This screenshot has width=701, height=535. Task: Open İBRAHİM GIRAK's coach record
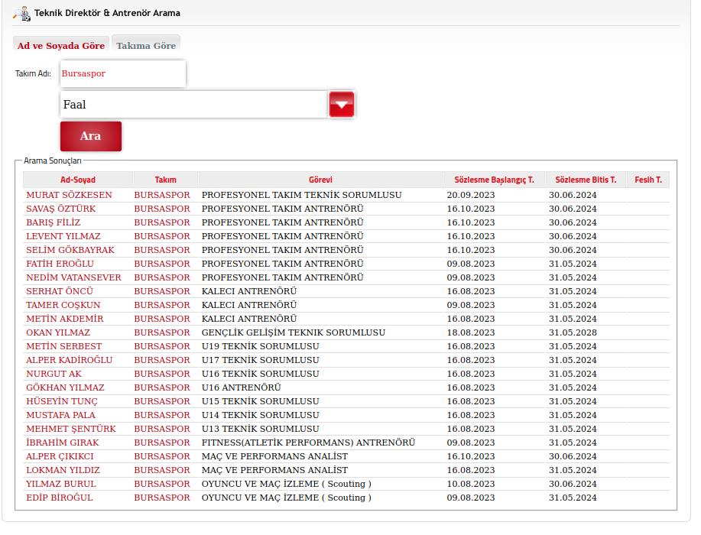[63, 443]
